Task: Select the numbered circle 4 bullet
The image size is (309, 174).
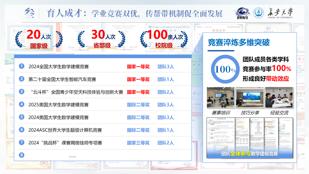Action: point(22,104)
